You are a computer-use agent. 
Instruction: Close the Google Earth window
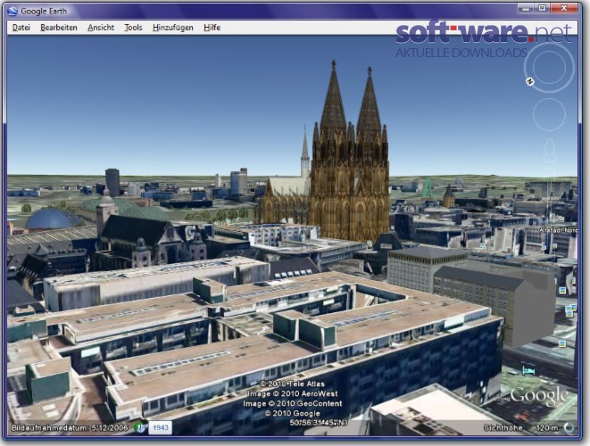click(x=563, y=8)
